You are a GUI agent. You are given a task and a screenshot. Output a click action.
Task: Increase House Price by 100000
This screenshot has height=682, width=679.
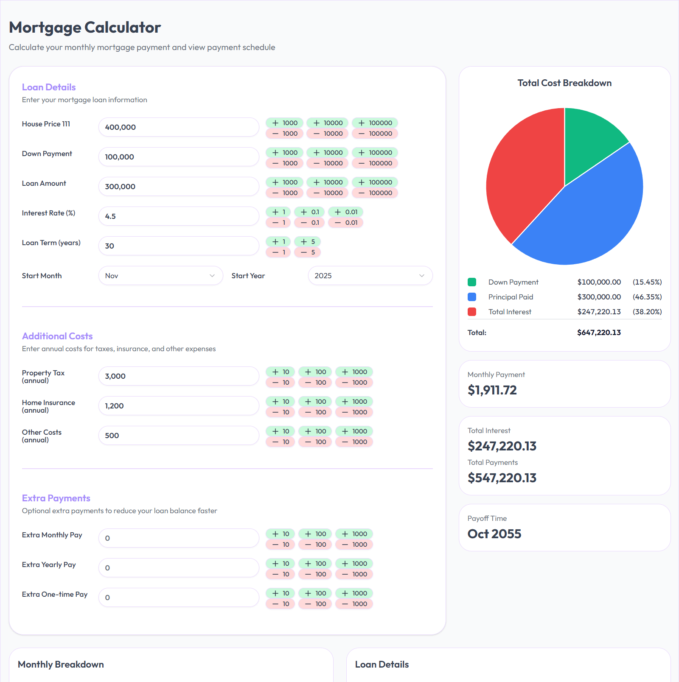point(375,123)
